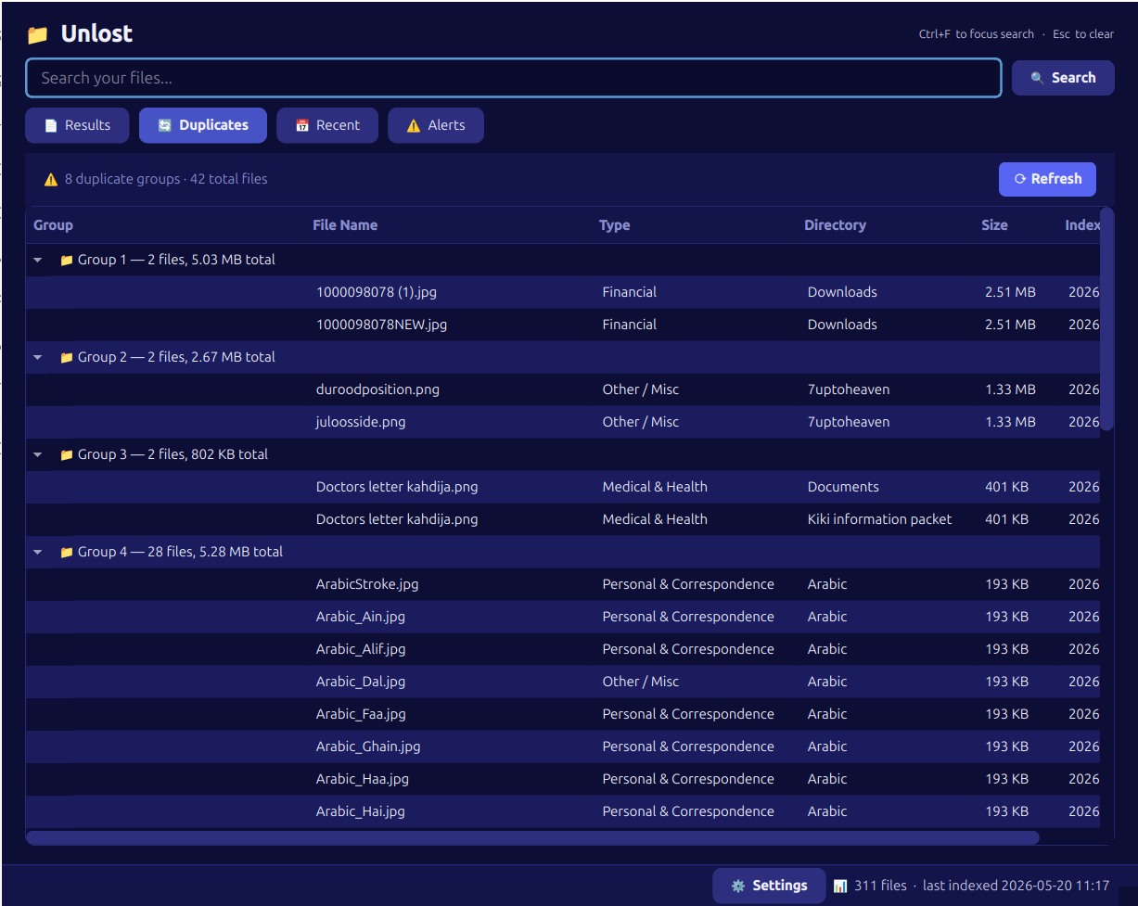Click the folder icon of Group 4
This screenshot has width=1138, height=906.
coord(66,553)
